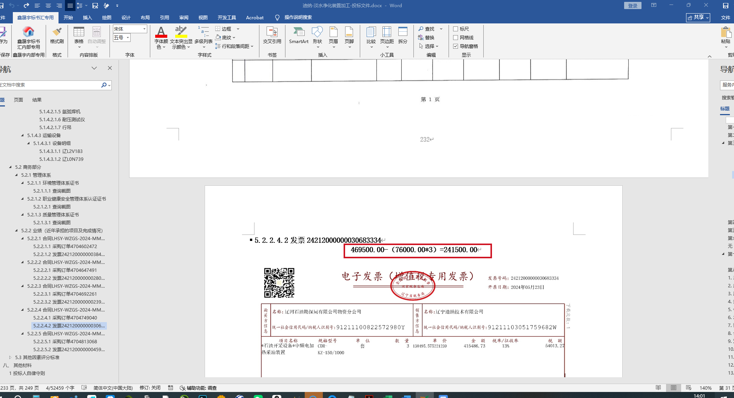Open the 形状 shapes gallery
The image size is (734, 398).
pyautogui.click(x=318, y=37)
